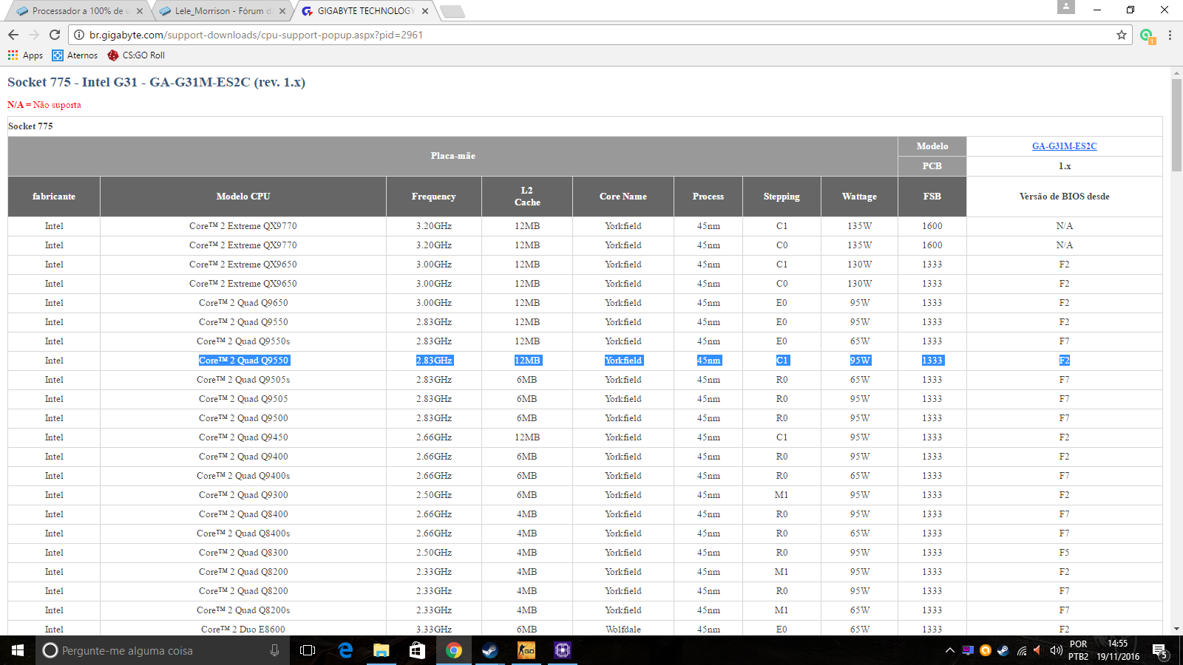This screenshot has height=665, width=1183.
Task: Click the Core 2 Quad Q9450 cell
Action: 243,437
